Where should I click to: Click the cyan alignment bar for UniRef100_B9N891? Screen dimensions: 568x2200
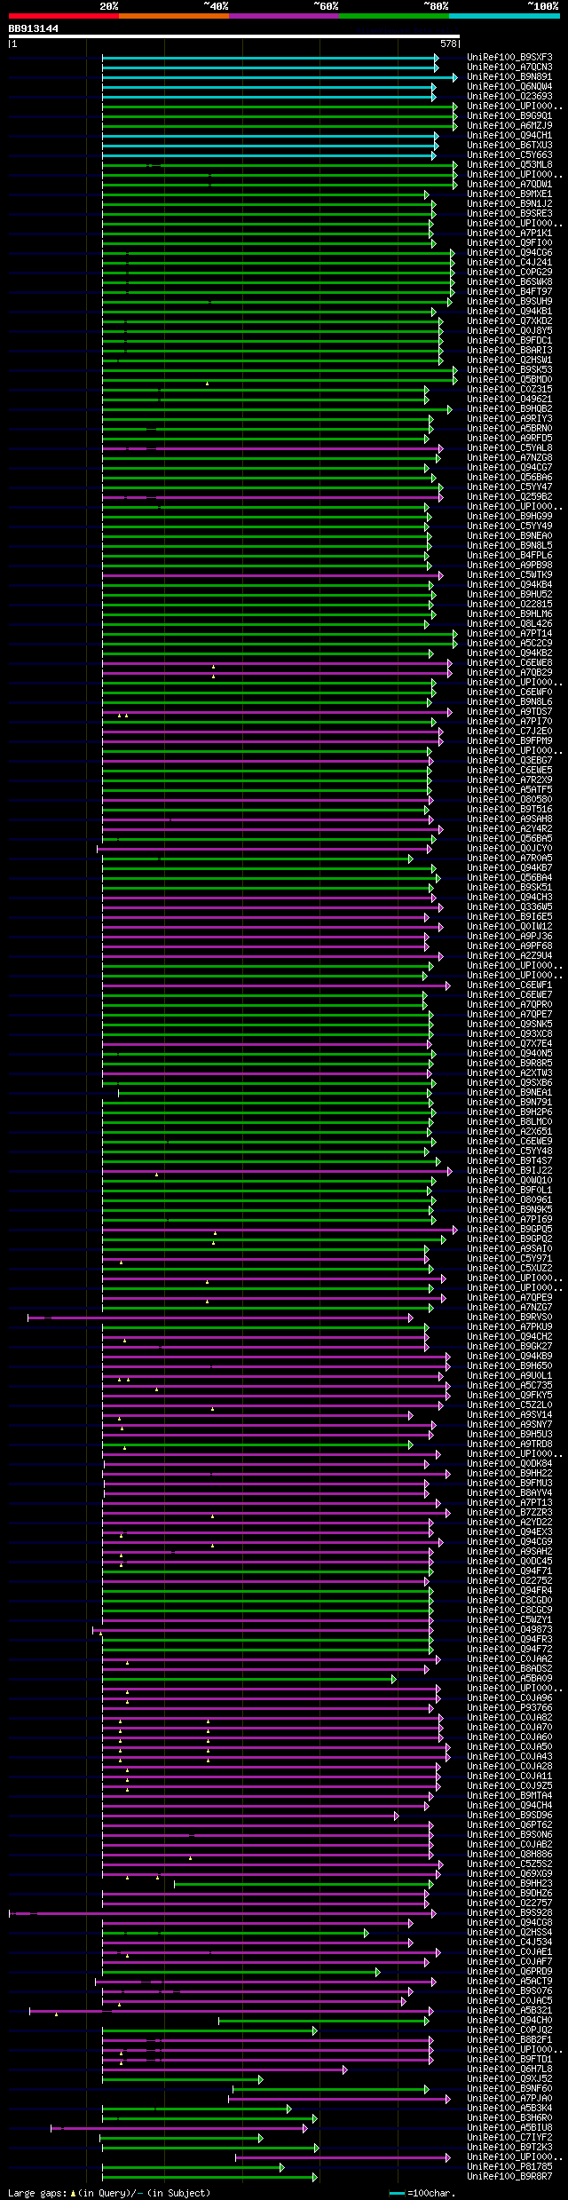click(279, 77)
